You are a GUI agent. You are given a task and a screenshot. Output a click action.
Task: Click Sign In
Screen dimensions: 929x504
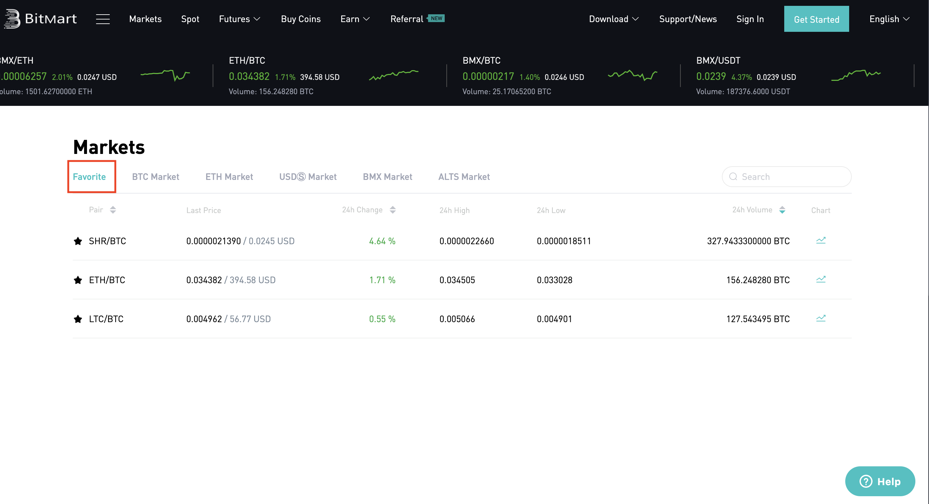click(x=750, y=19)
